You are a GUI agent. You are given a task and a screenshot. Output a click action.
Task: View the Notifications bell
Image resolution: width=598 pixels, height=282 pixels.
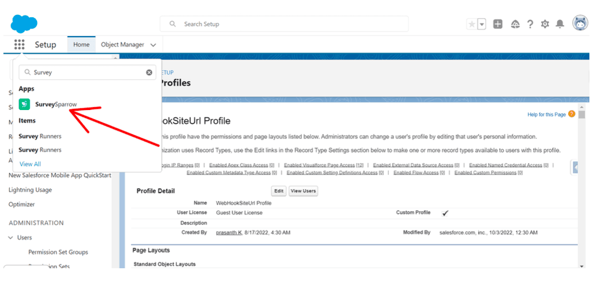560,24
